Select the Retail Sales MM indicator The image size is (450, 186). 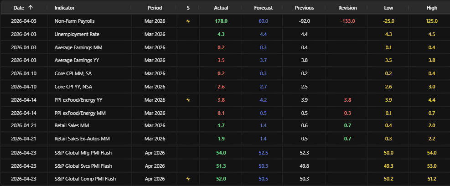pyautogui.click(x=71, y=125)
